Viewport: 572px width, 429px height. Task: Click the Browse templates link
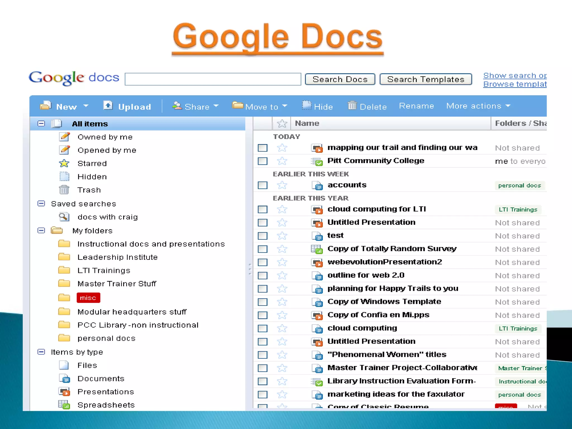pos(514,84)
